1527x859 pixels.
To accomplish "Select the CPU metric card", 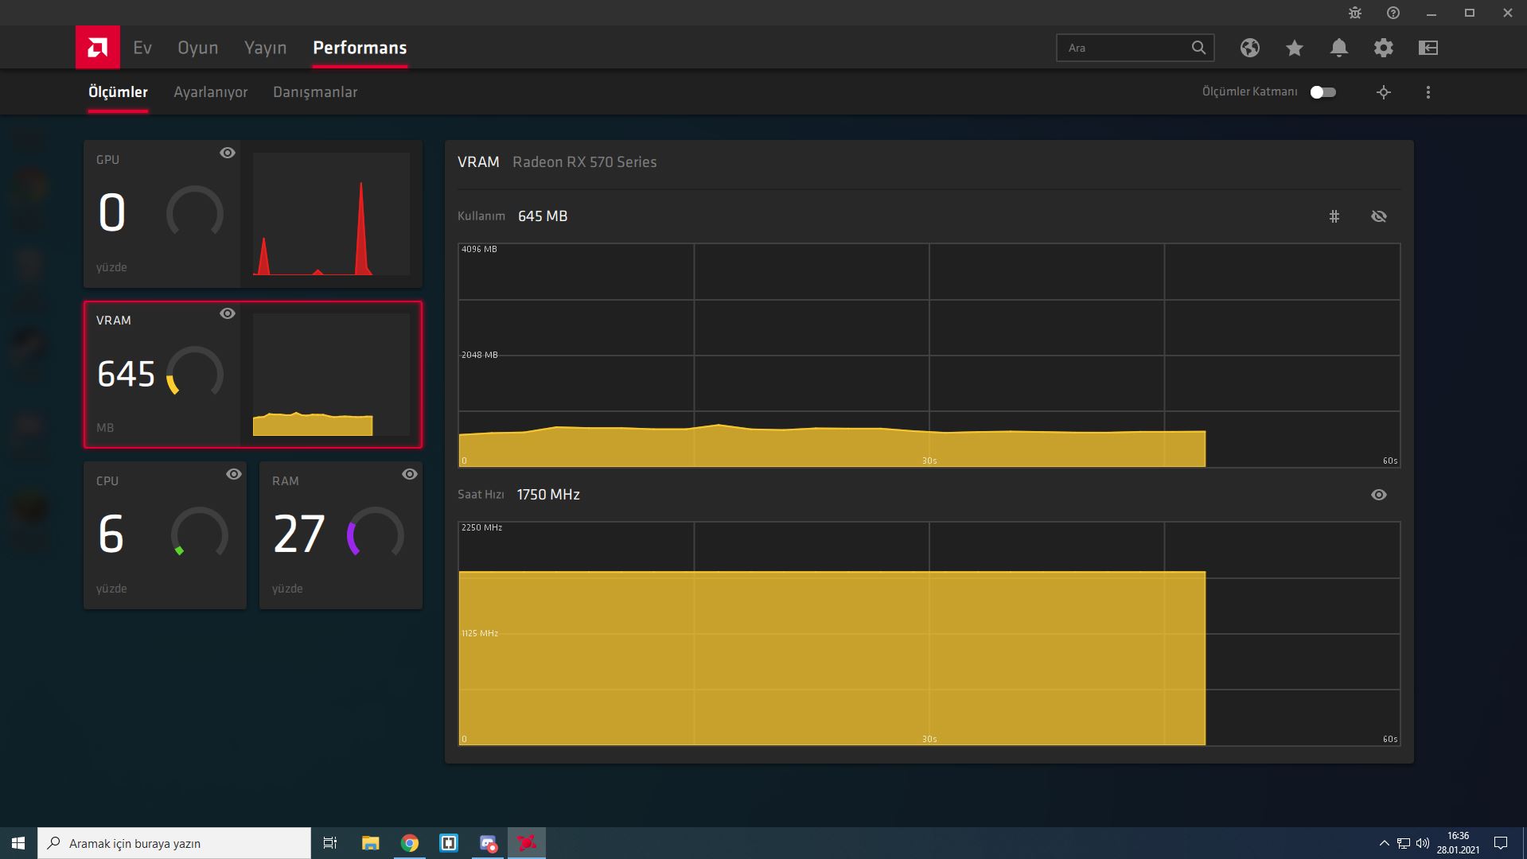I will (x=165, y=535).
